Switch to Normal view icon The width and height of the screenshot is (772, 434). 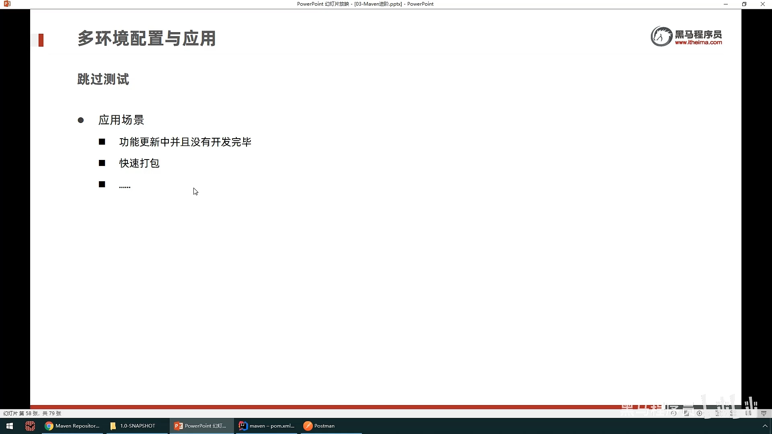[x=718, y=413]
